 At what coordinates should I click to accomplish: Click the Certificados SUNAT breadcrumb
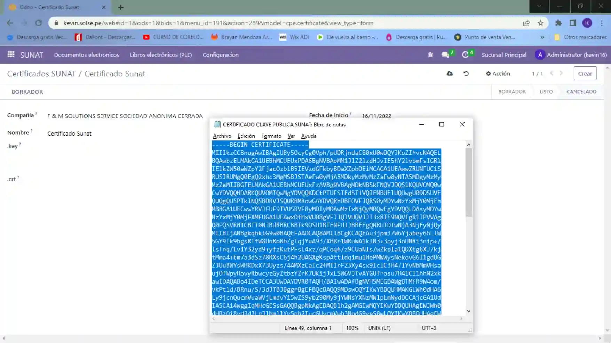pyautogui.click(x=41, y=74)
